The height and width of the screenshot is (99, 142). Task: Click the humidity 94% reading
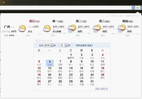tap(9, 35)
